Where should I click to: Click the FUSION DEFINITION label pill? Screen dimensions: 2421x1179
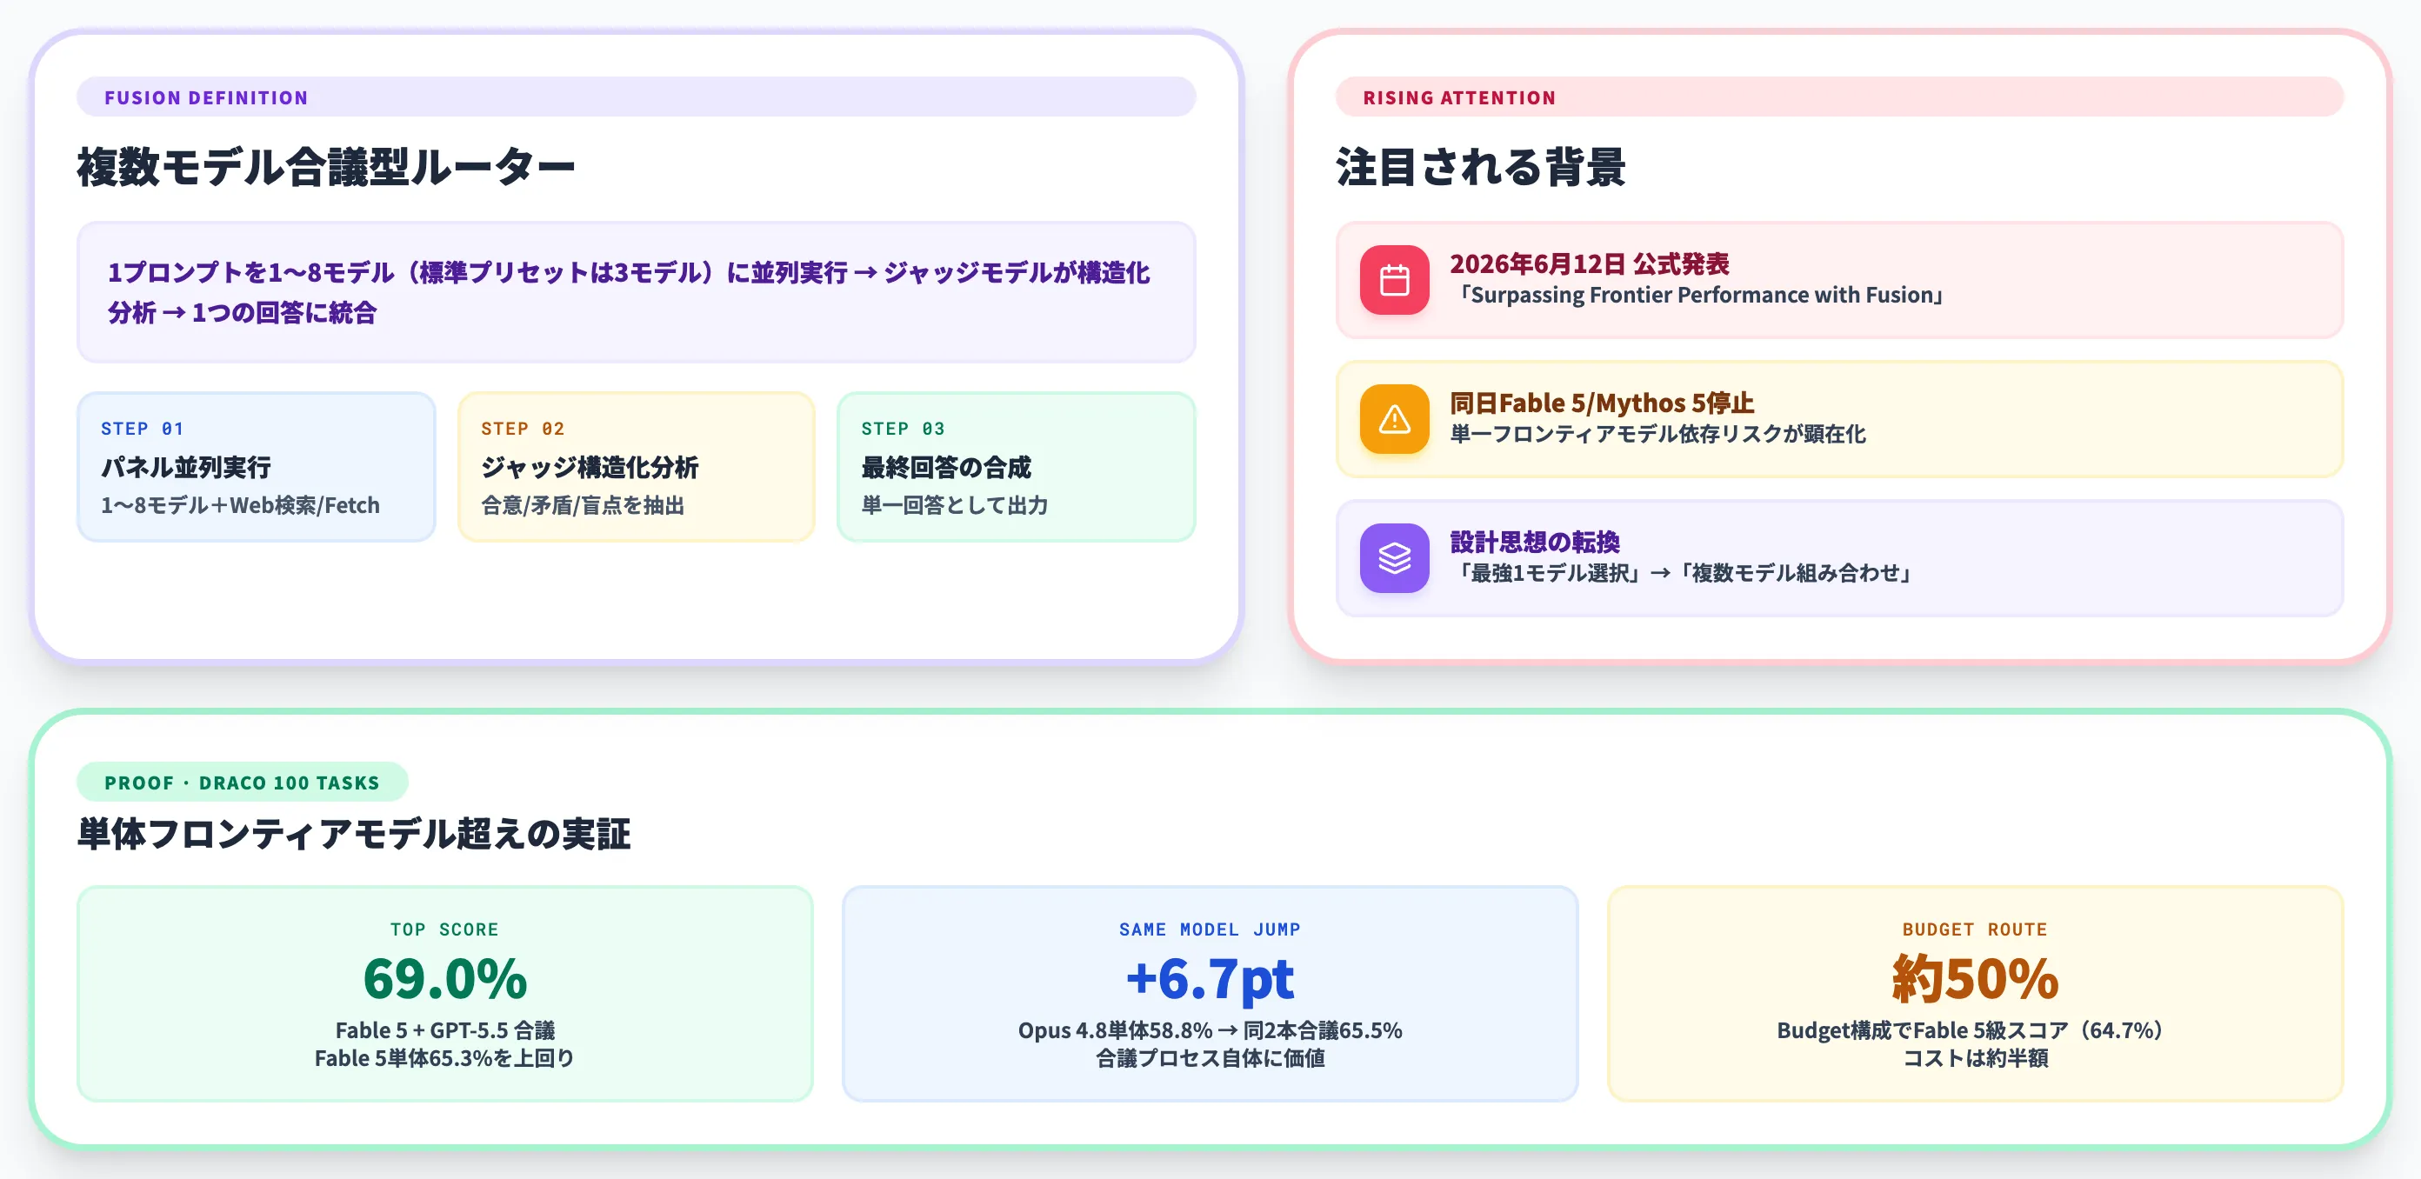point(637,97)
